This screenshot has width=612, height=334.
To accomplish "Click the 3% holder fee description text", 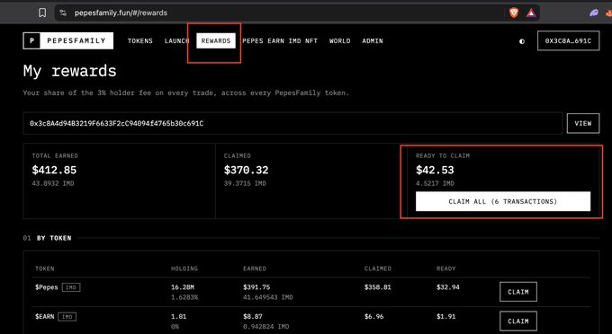I will point(185,93).
